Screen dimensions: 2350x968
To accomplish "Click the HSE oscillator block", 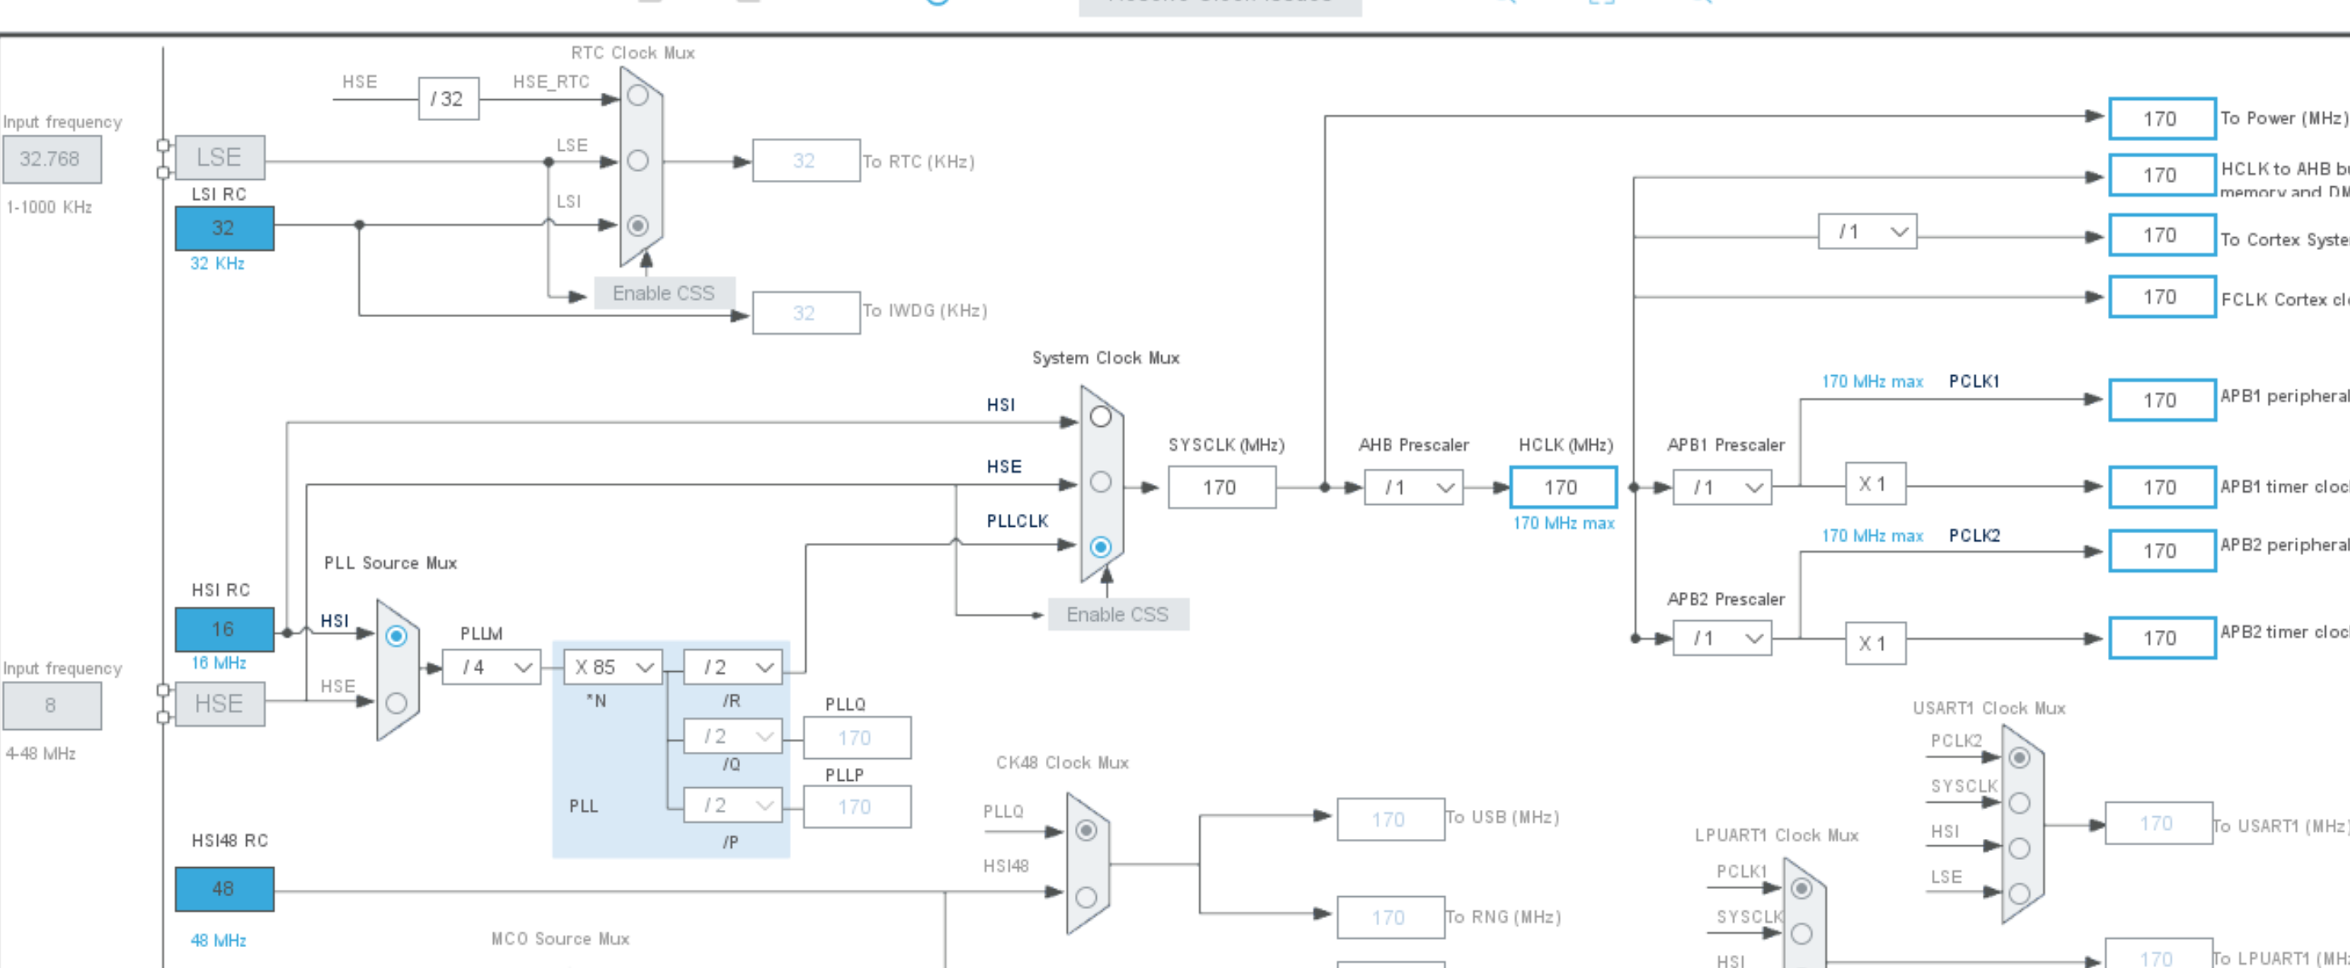I will pos(220,703).
